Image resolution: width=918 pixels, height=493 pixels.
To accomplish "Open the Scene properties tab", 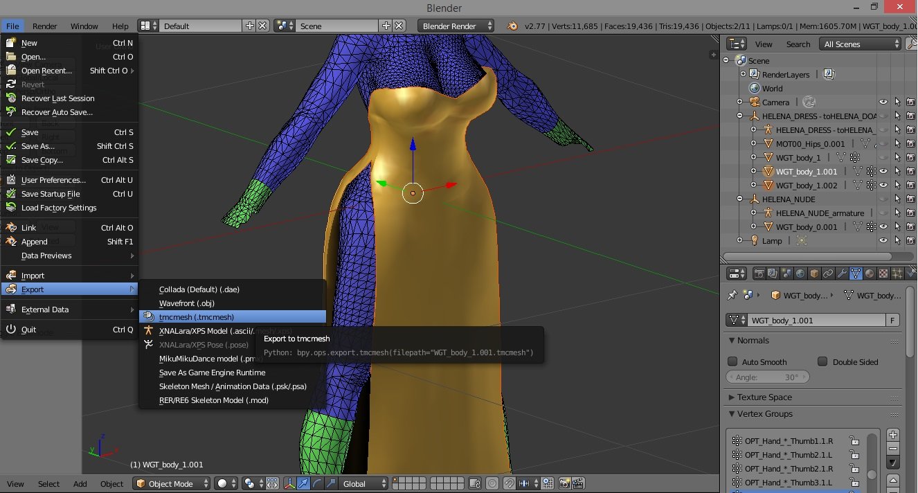I will pos(787,274).
